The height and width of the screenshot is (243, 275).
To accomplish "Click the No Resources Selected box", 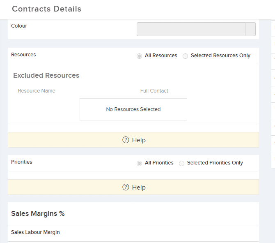I will 133,109.
